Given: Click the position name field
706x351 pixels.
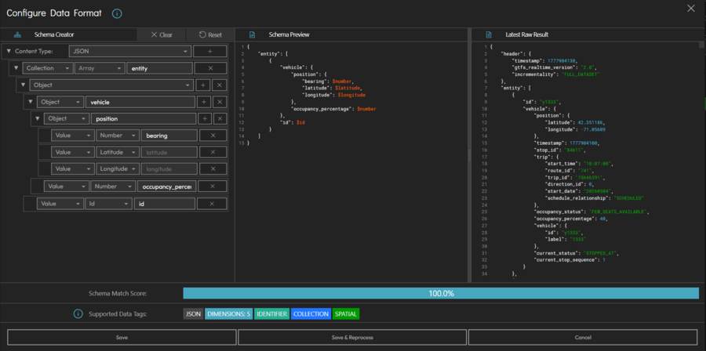Looking at the screenshot, I should click(144, 118).
